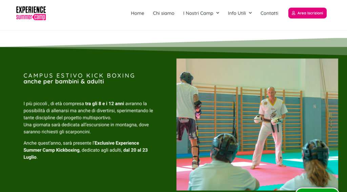347x192 pixels.
Task: Select the Info Utili menu label
Action: coord(237,13)
